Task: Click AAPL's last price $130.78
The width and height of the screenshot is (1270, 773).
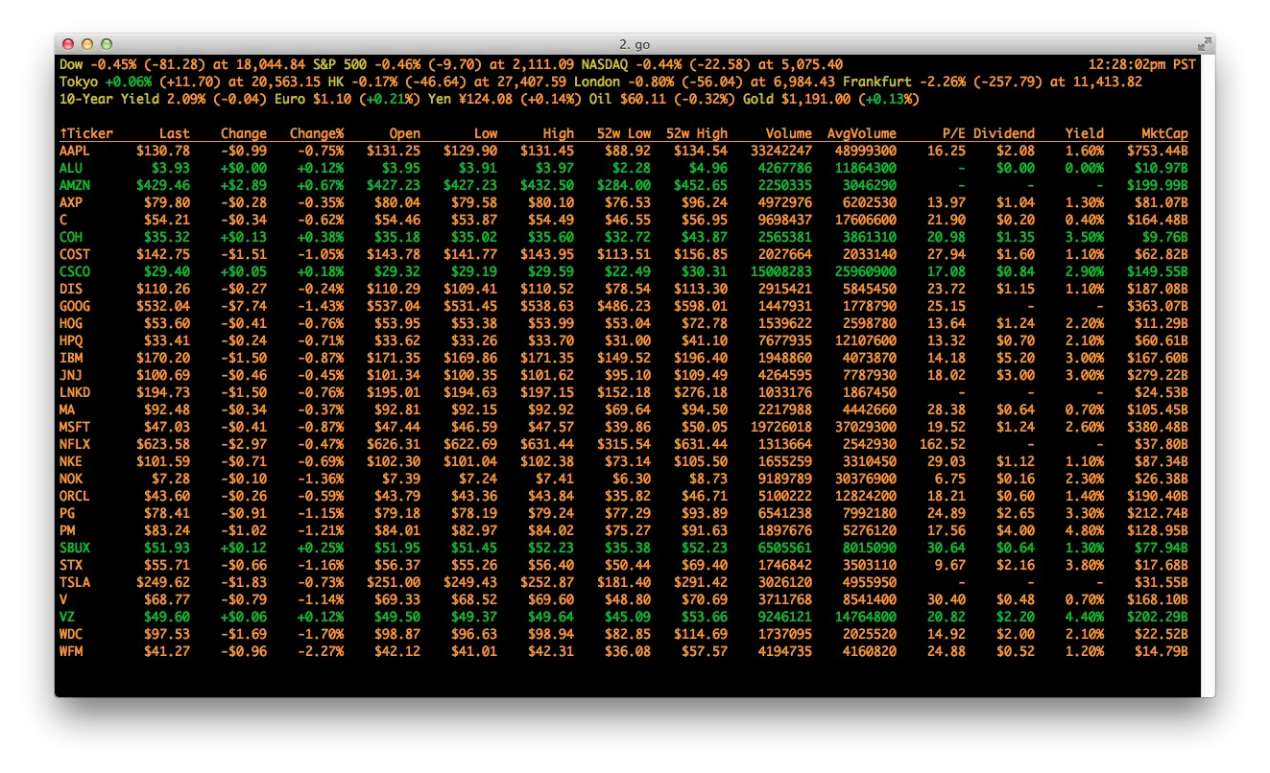Action: pos(163,151)
